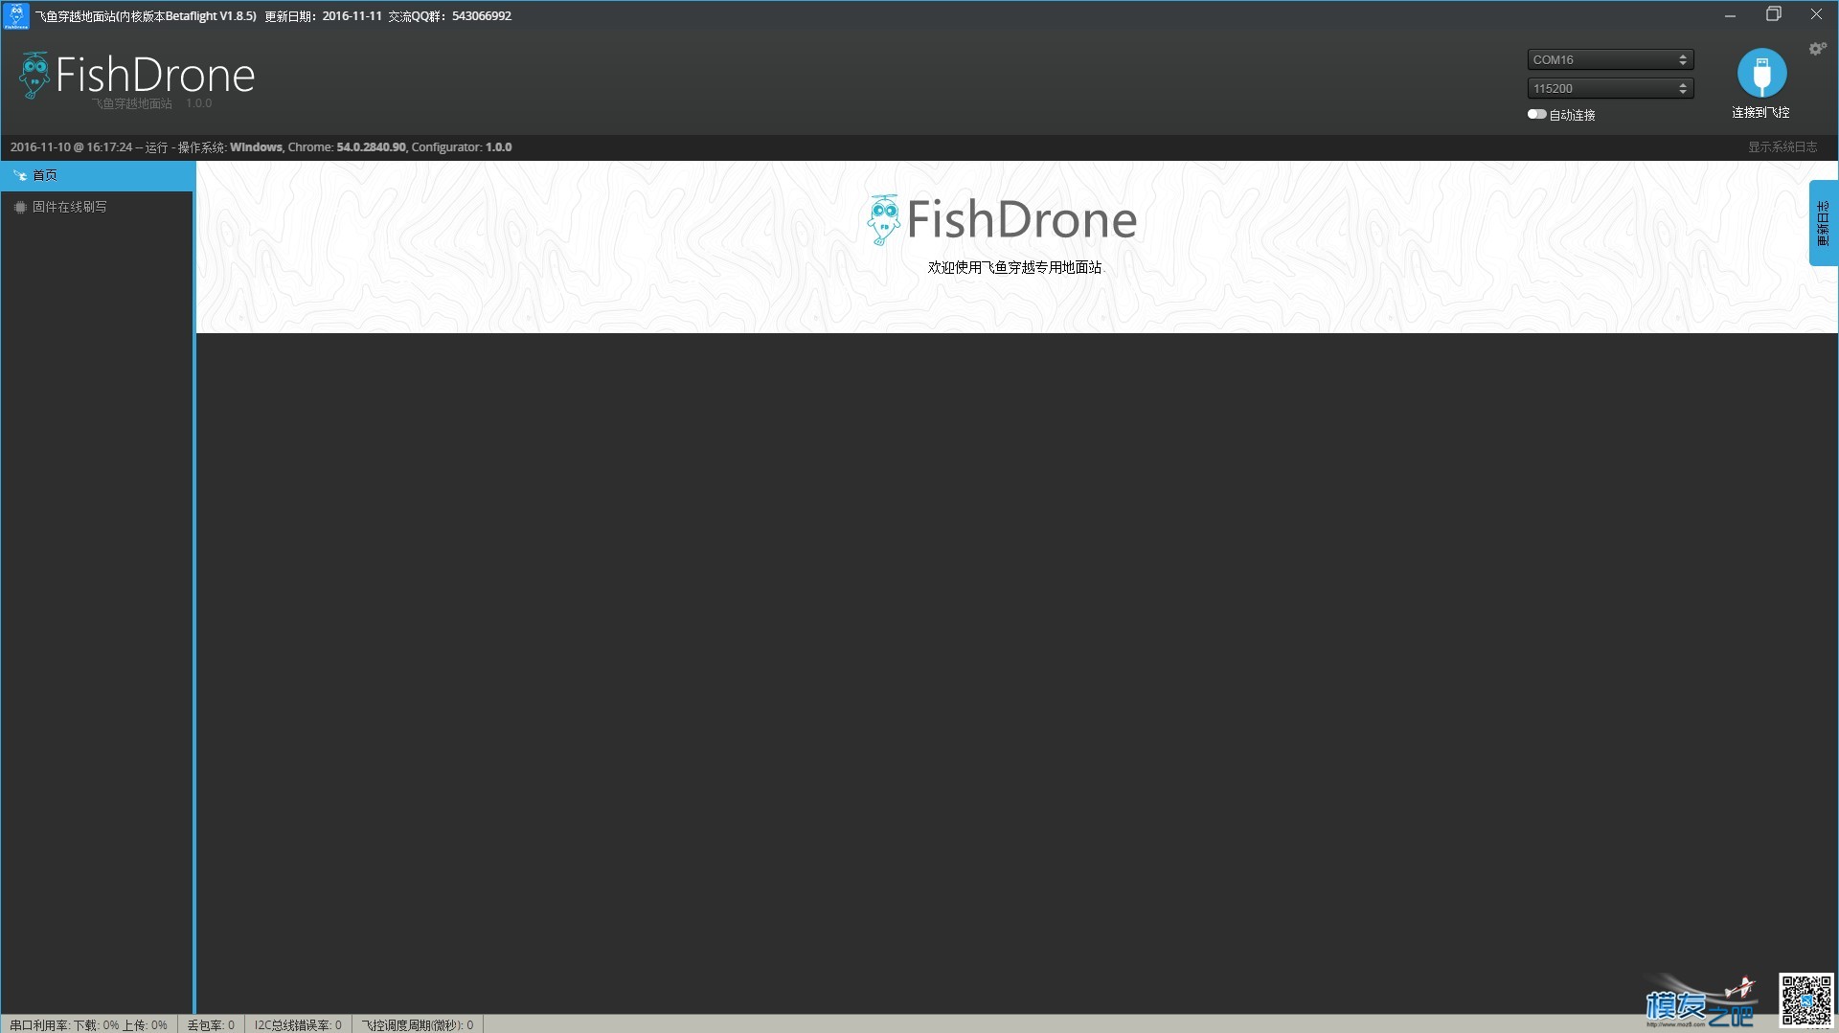Click the system log line with Chrome version

pos(261,146)
